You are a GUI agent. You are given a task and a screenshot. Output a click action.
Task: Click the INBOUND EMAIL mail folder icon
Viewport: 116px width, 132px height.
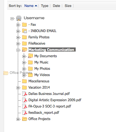[25, 31]
